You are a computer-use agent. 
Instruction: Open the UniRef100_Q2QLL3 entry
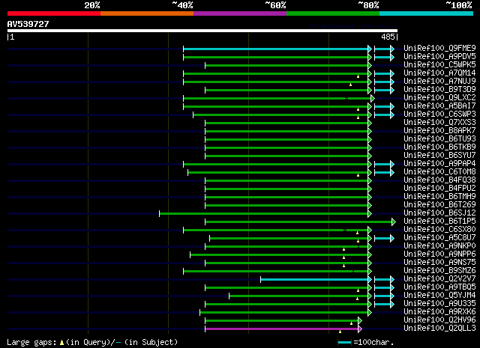coord(439,329)
